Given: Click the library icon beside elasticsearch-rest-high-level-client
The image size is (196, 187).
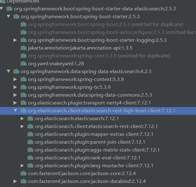Looking at the screenshot, I should pos(24,111).
